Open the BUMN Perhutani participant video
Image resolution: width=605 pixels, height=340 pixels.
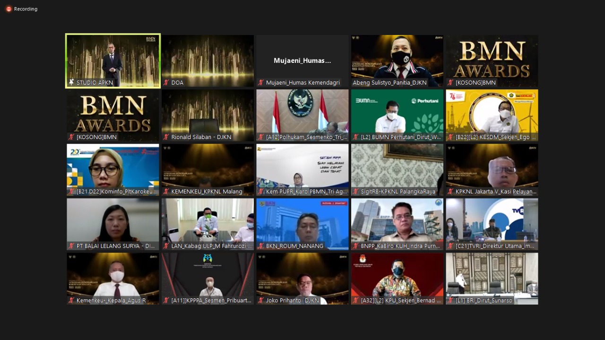pos(397,113)
